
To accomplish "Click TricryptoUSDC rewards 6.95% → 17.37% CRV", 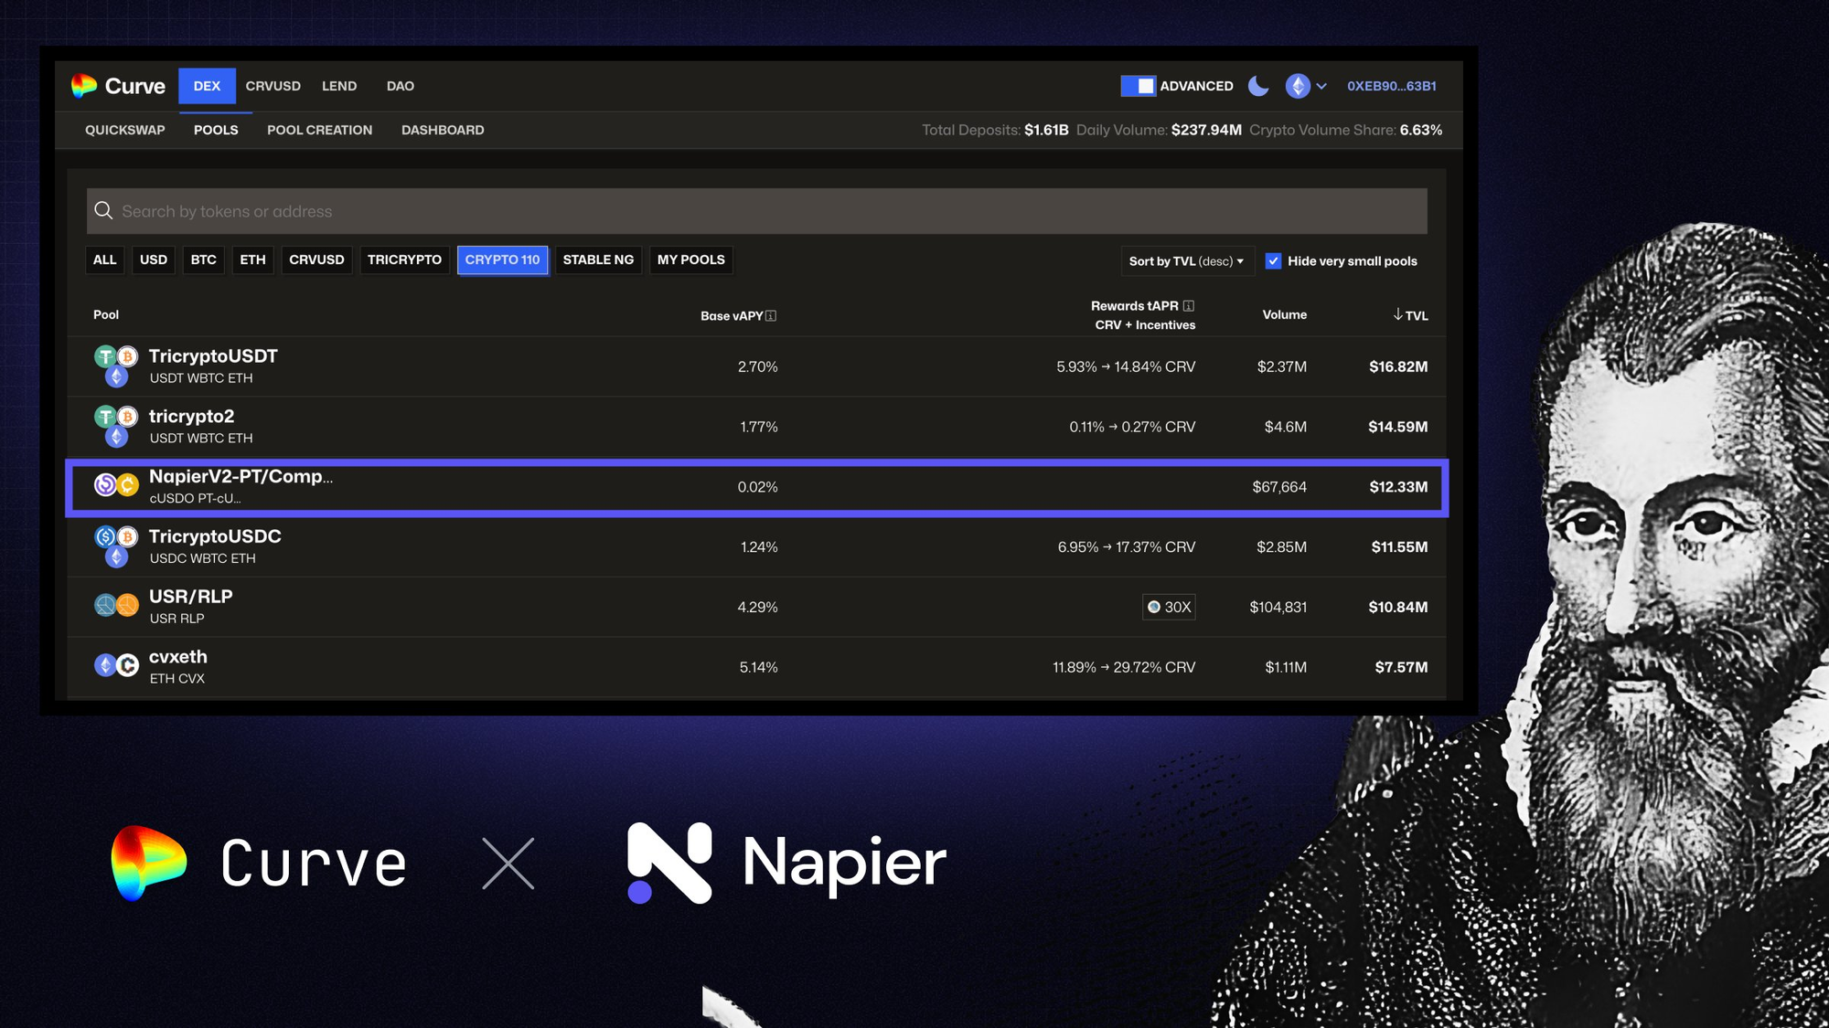I will [1126, 547].
